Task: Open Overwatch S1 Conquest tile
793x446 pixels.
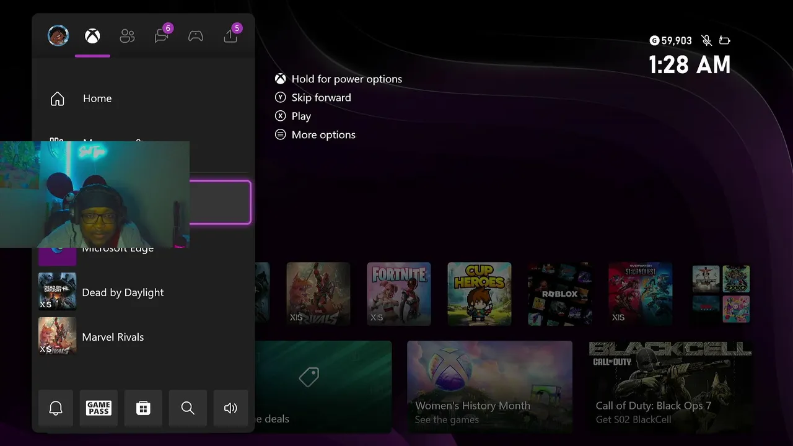Action: (641, 294)
